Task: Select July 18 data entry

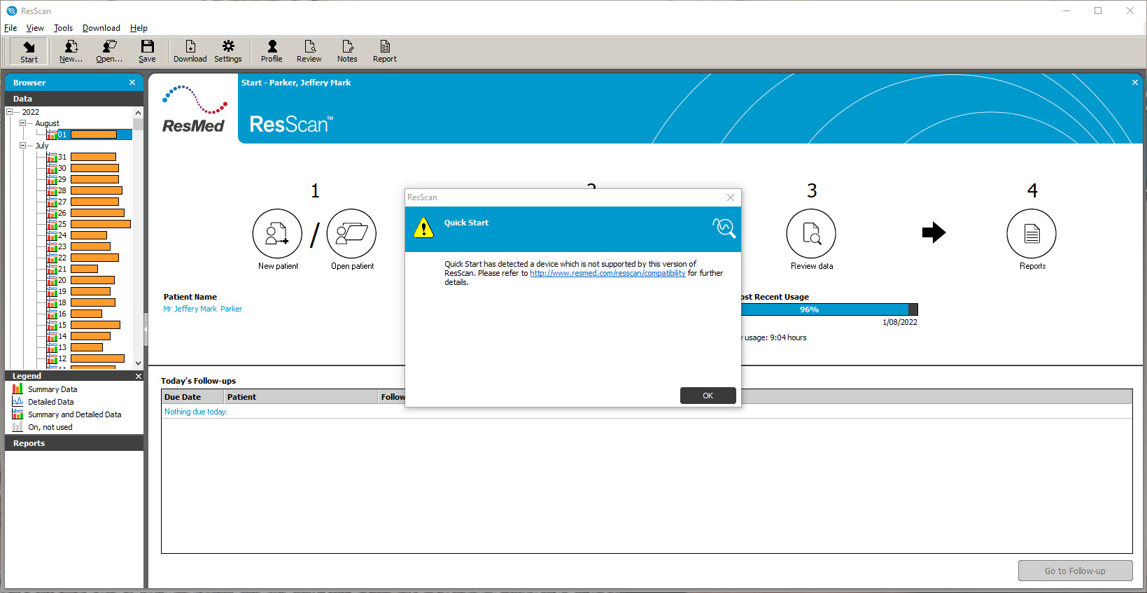Action: (80, 302)
